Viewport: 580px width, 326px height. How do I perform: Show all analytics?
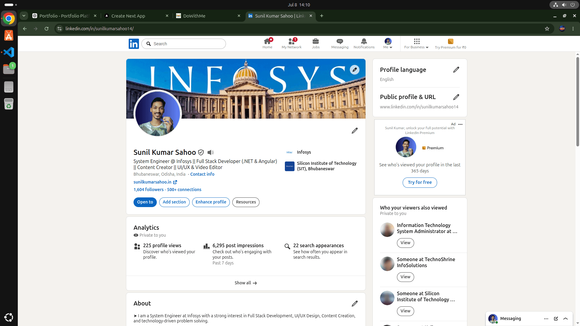(x=246, y=283)
